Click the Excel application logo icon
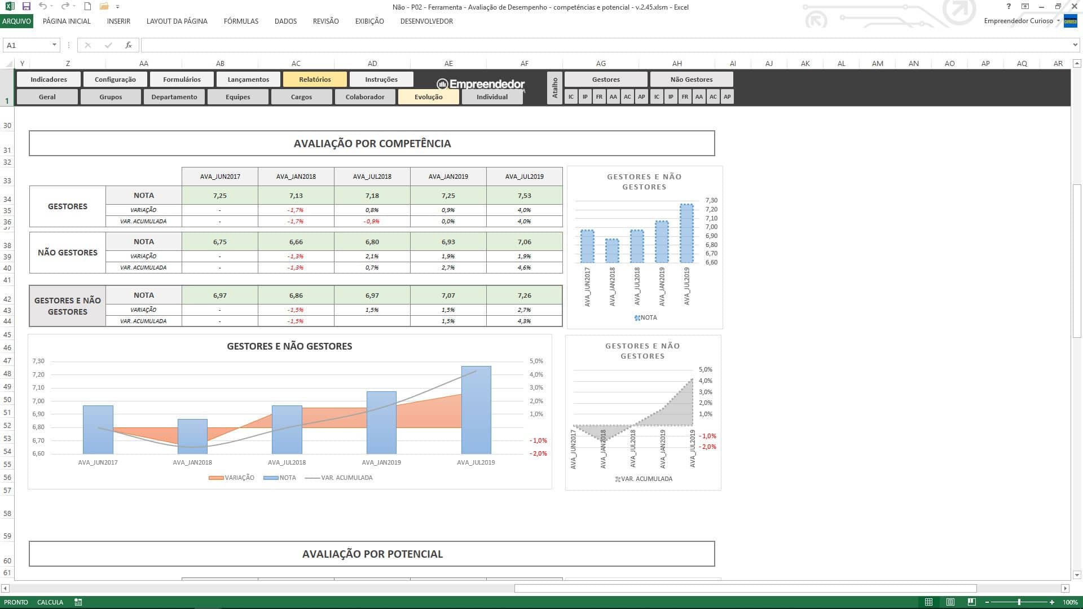 (x=10, y=7)
